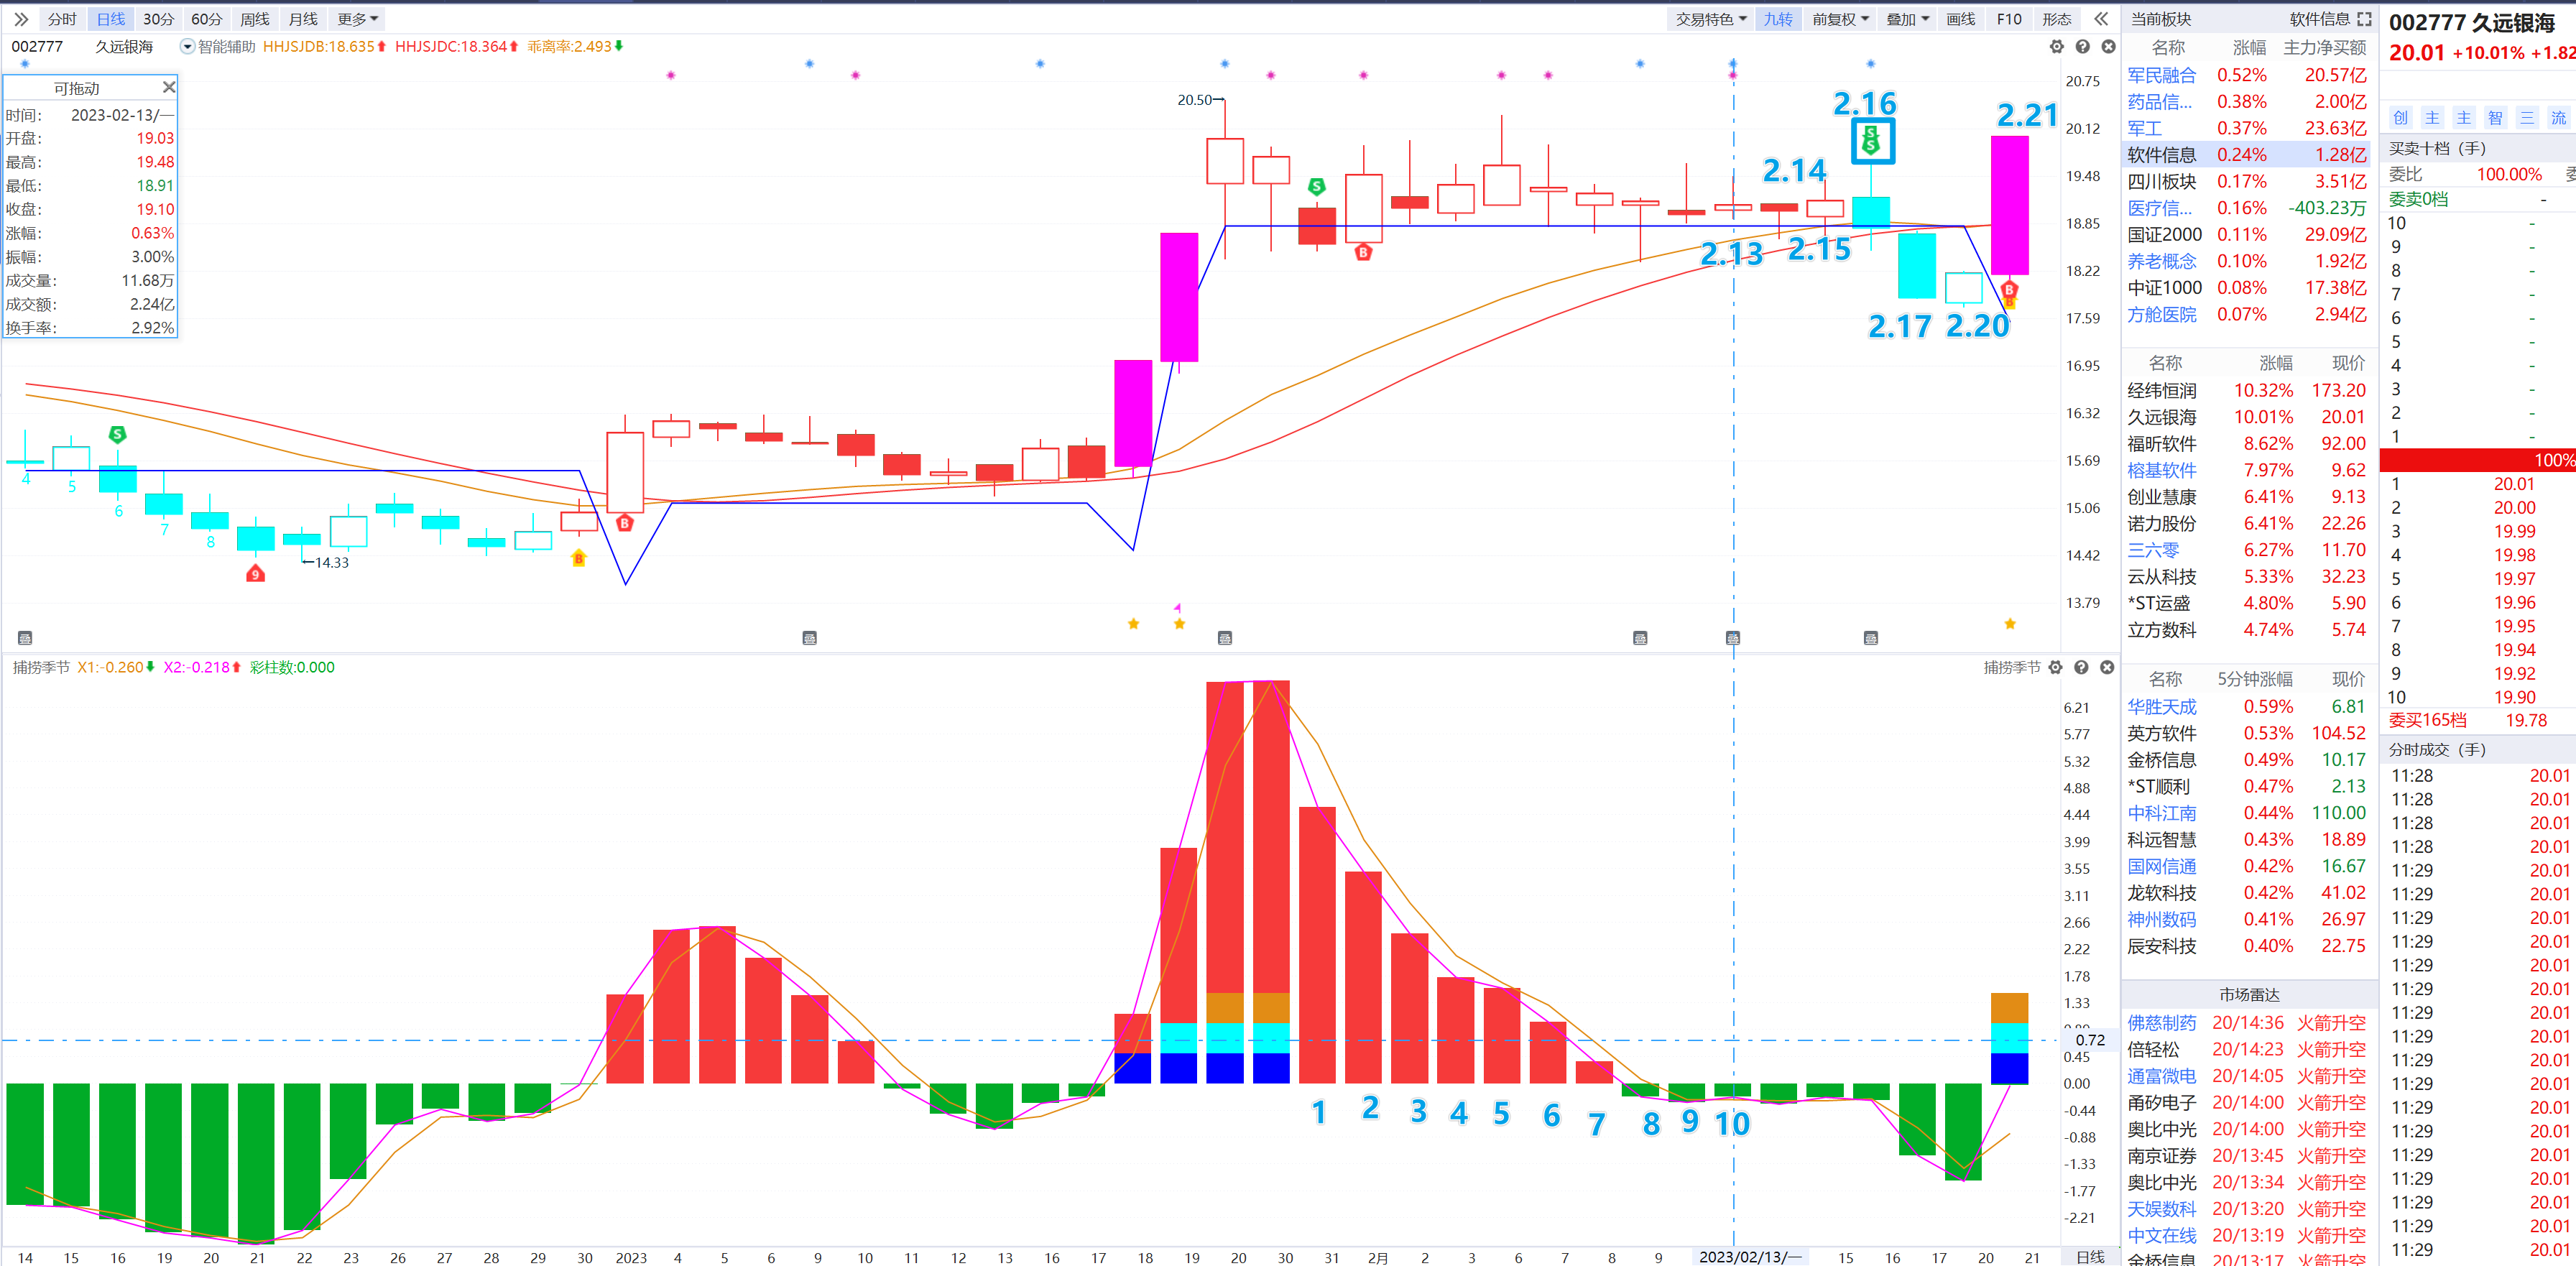Collapse the right panel with double chevron
2576x1266 pixels.
click(2100, 19)
